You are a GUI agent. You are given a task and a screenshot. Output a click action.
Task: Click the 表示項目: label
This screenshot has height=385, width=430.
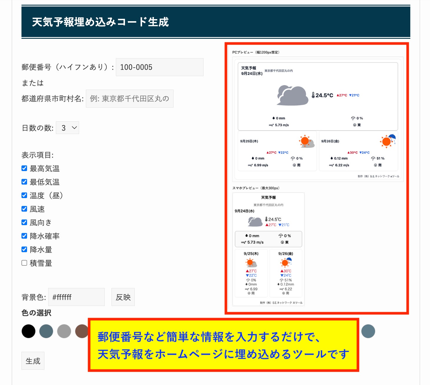(38, 155)
